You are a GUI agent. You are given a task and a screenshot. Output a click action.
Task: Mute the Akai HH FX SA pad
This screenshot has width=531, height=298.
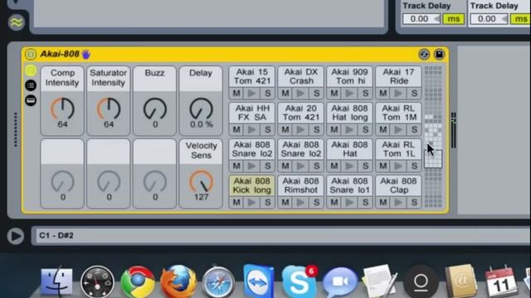click(x=236, y=129)
